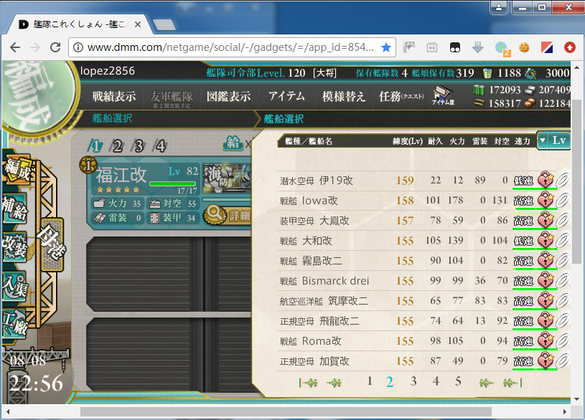Screen dimensions: 585x420
Task: Open 友軍艦隊 friendly fleet menu
Action: (x=172, y=97)
